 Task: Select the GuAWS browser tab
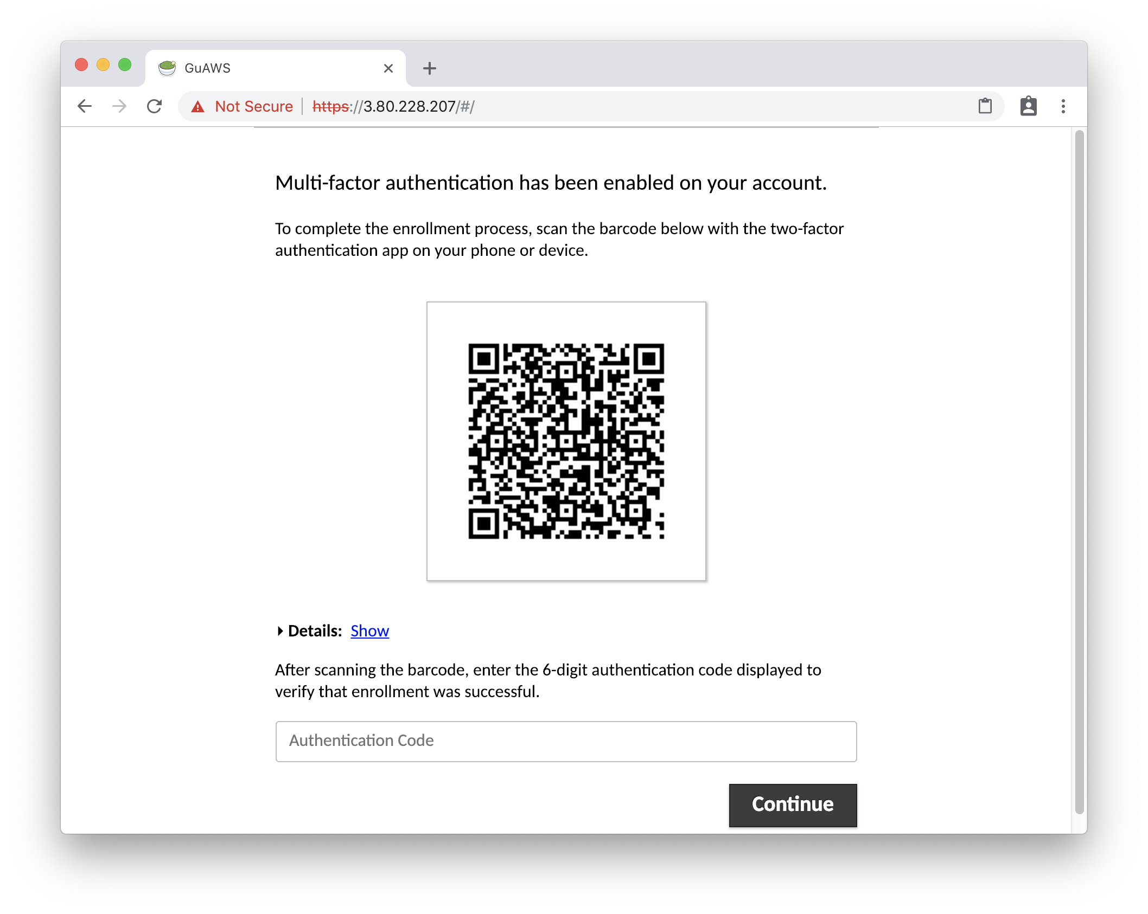(x=276, y=68)
